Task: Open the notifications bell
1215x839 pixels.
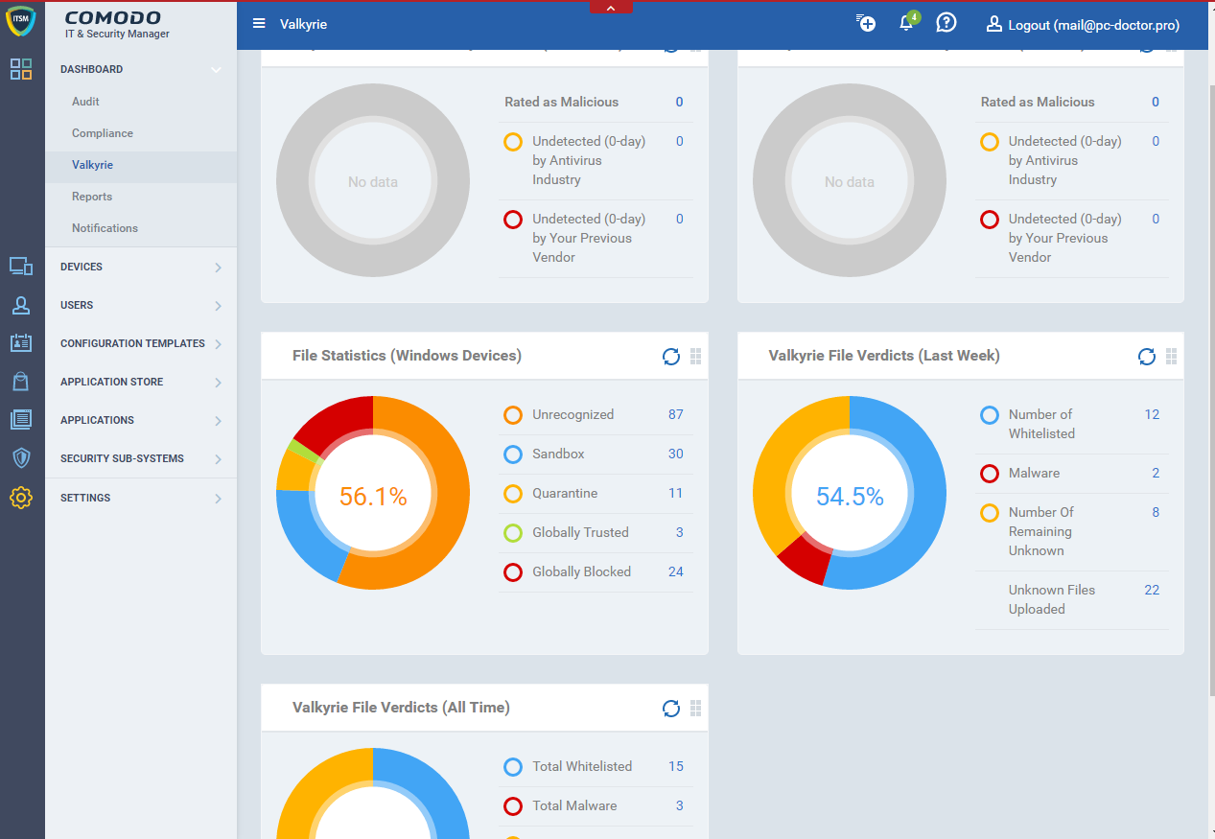Action: 907,23
